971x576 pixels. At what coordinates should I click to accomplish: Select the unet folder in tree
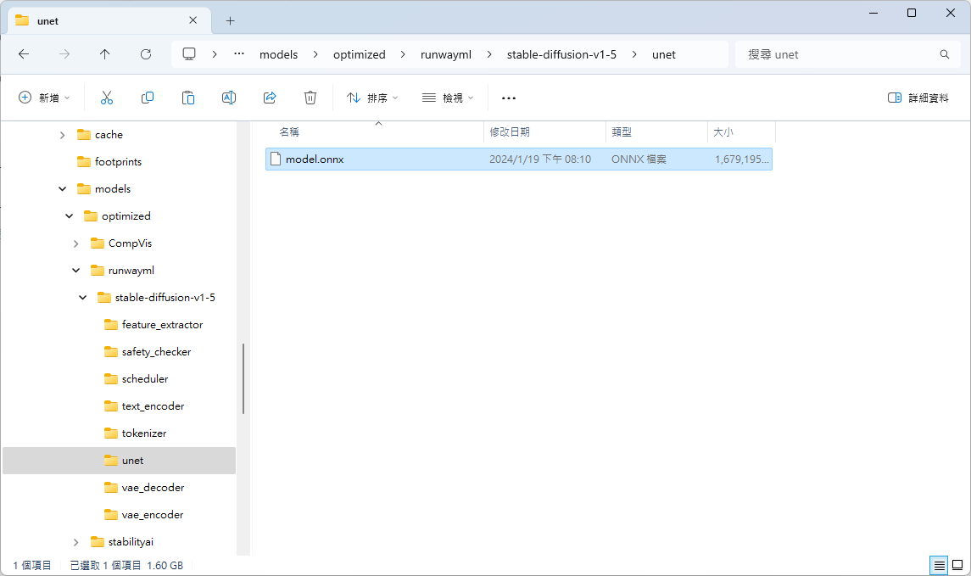(119, 461)
